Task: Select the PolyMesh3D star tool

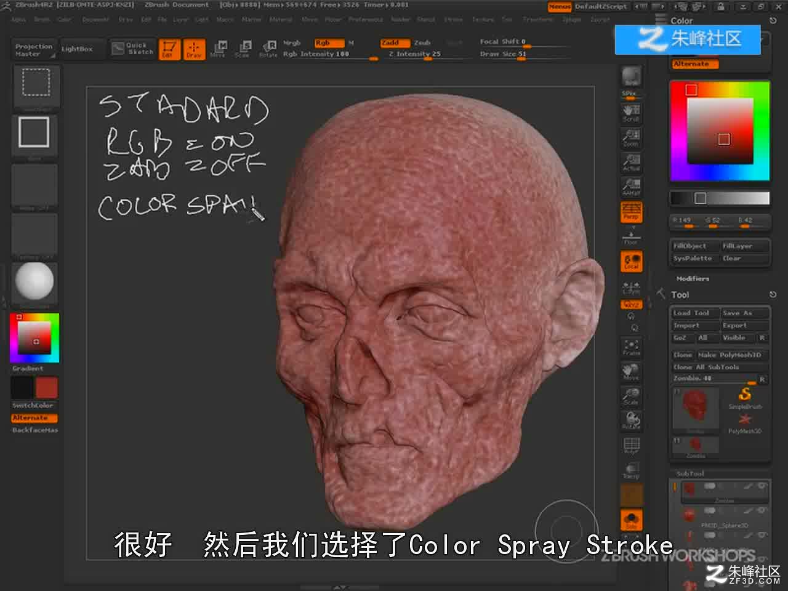Action: (745, 422)
